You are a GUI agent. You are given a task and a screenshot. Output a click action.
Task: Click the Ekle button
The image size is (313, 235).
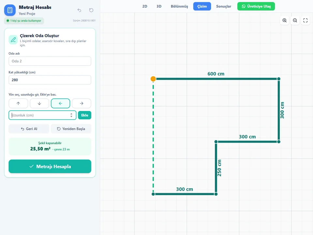(85, 115)
